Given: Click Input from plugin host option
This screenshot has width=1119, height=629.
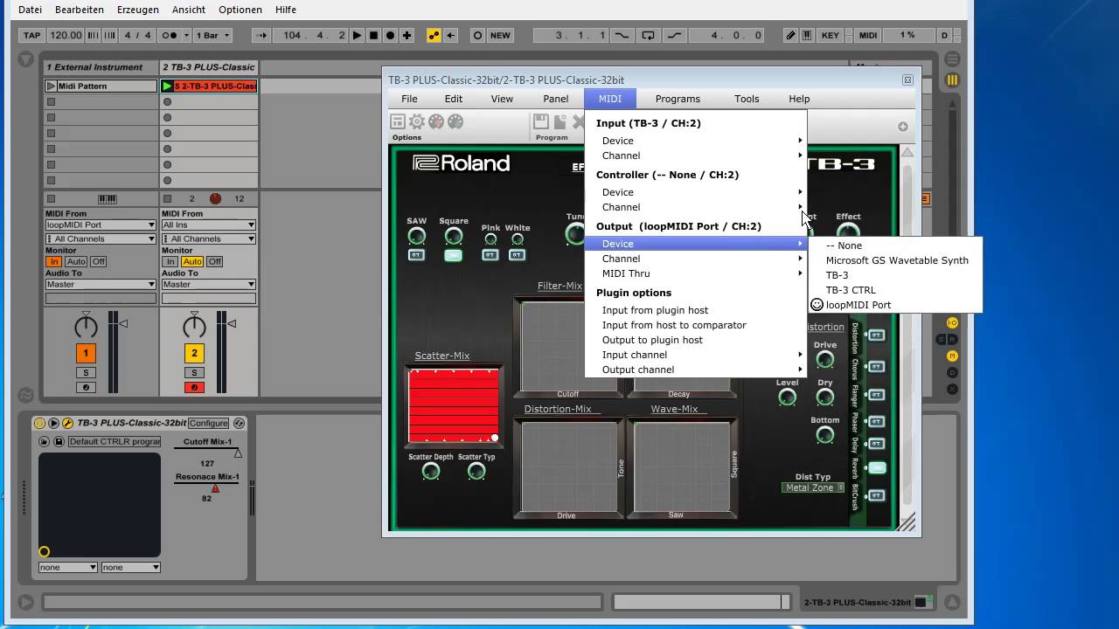Looking at the screenshot, I should [696, 310].
